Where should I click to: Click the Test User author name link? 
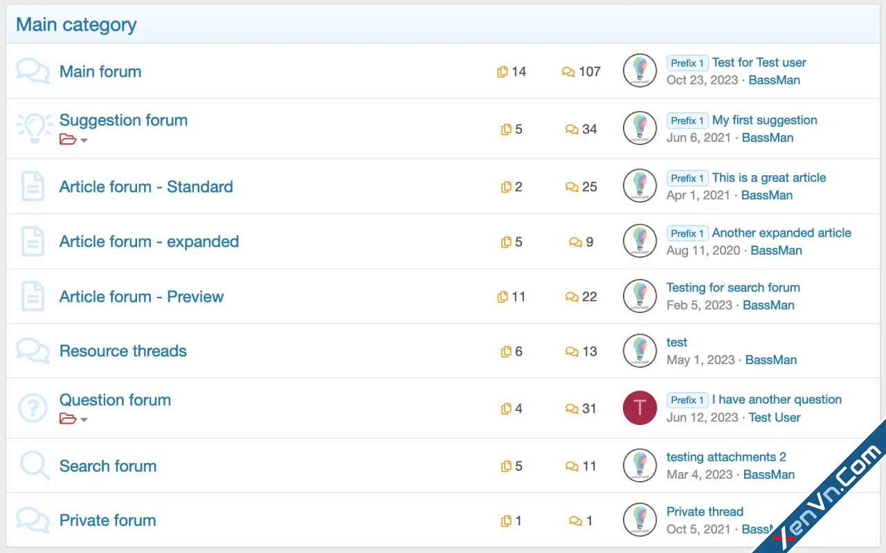click(775, 417)
